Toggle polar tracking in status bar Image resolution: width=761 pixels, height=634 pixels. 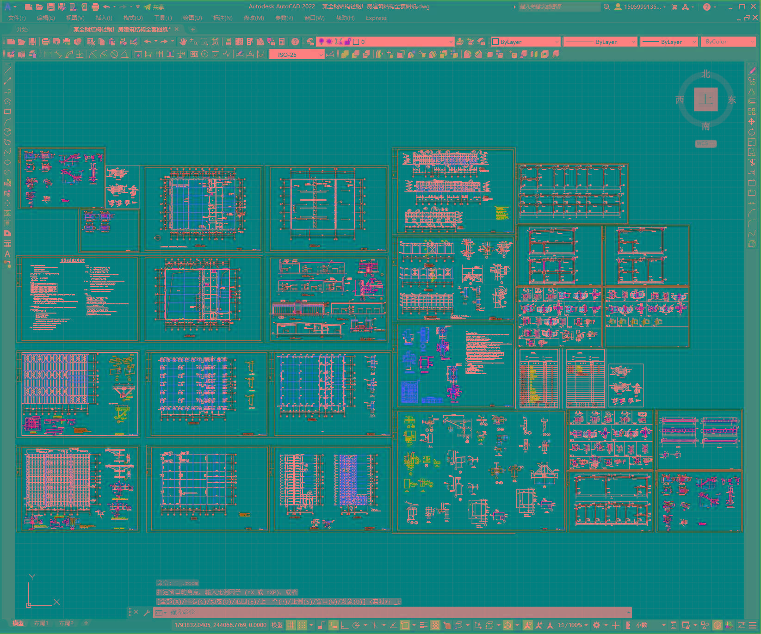tap(356, 625)
